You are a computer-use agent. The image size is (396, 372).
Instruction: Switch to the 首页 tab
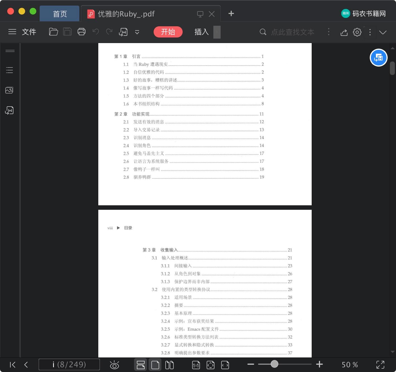(60, 14)
